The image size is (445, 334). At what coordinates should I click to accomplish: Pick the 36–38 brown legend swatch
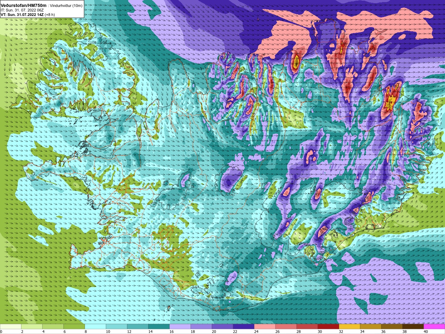(x=393, y=326)
